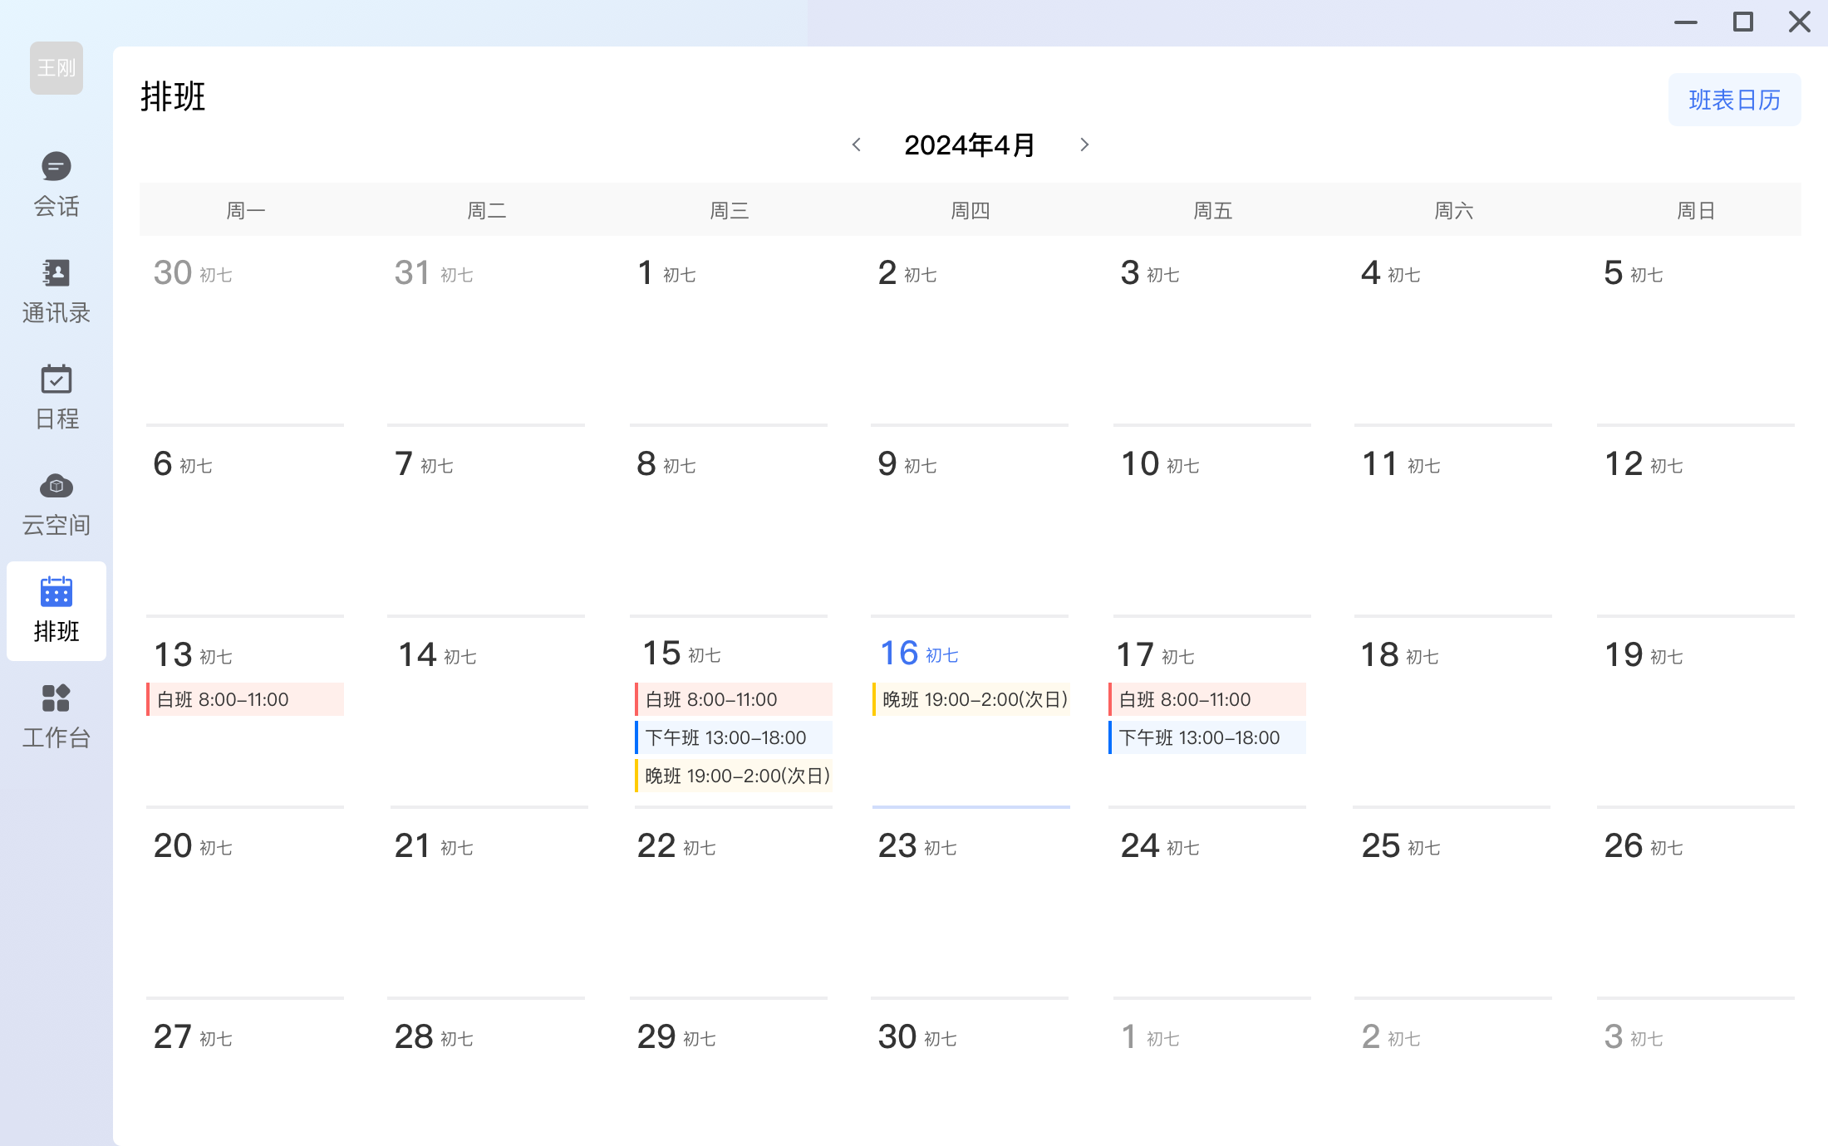Go to next month arrow
Screen dimensions: 1828x1146
[1084, 144]
